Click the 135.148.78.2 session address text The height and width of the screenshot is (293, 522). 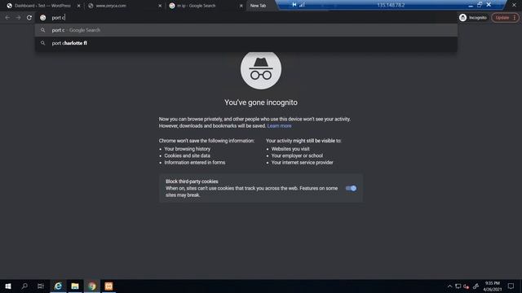point(391,5)
